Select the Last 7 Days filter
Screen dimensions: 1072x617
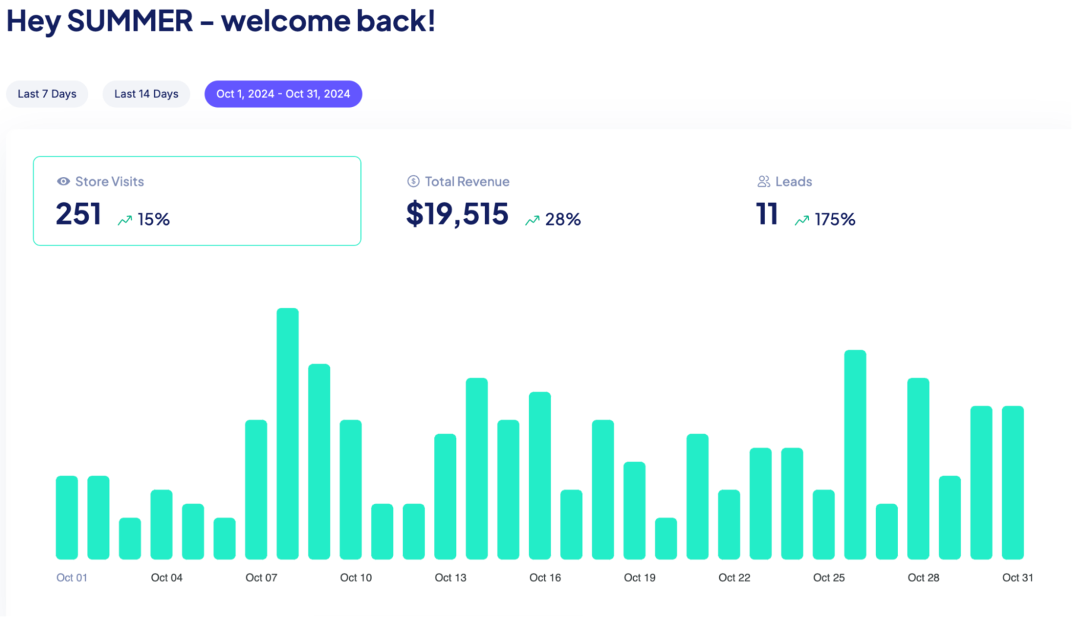pyautogui.click(x=47, y=94)
